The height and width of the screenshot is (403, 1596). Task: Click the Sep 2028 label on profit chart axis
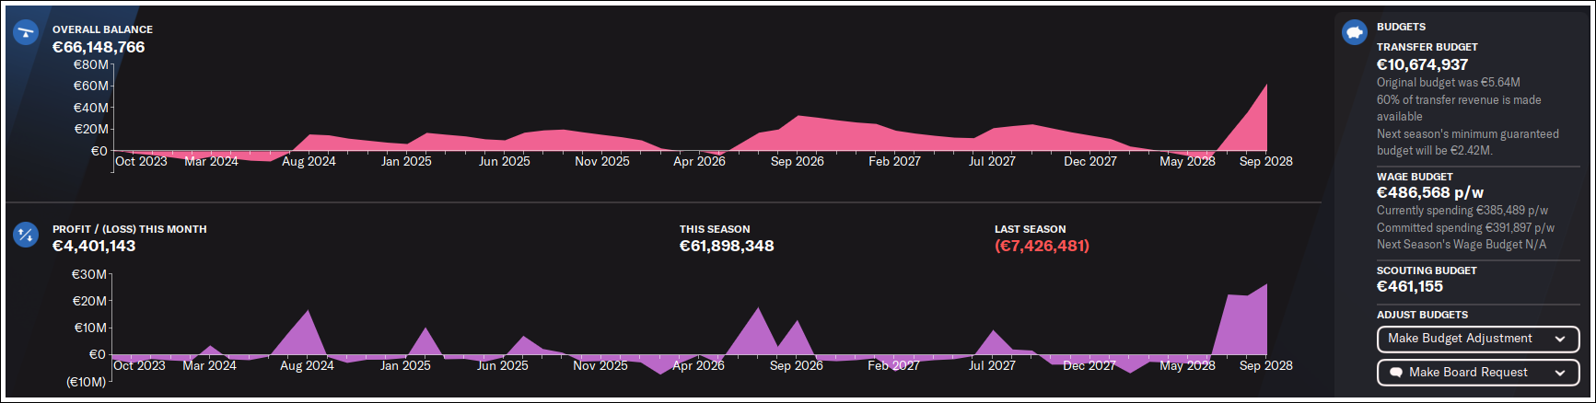(1266, 365)
